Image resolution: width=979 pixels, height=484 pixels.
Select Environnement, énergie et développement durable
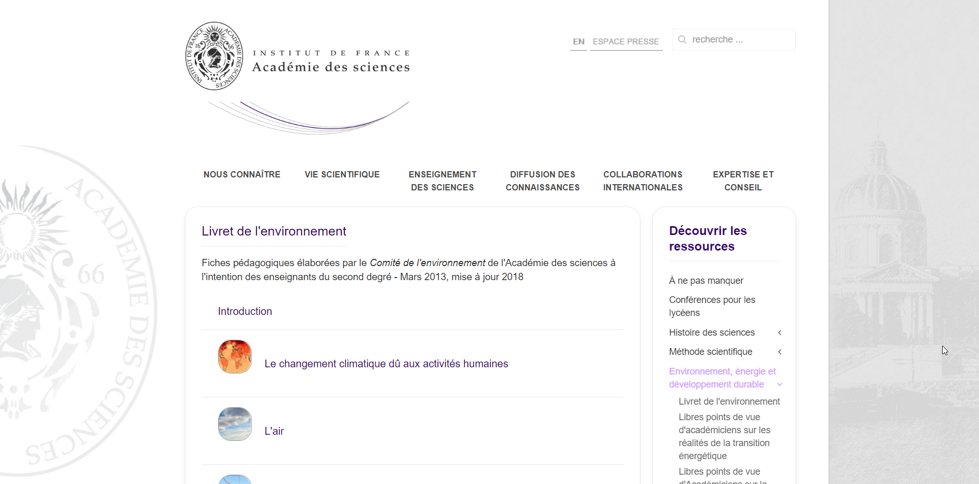pyautogui.click(x=722, y=378)
